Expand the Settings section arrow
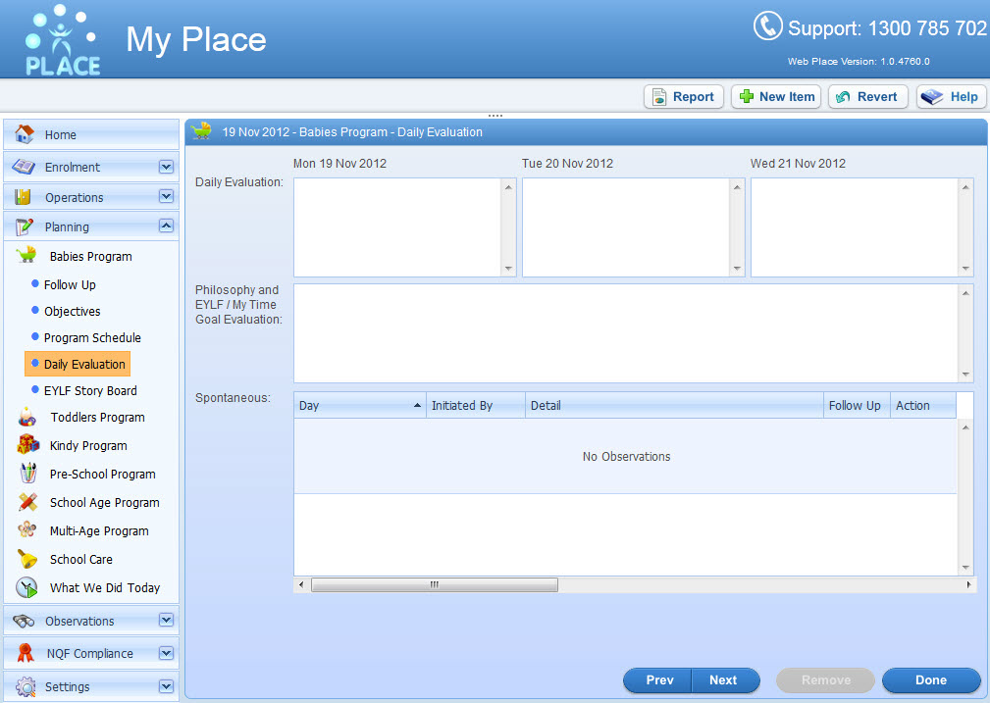Screen dimensions: 990x703 (166, 686)
